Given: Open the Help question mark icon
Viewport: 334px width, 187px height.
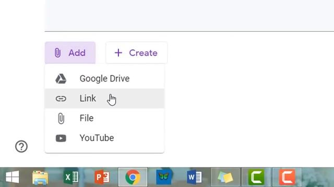Looking at the screenshot, I should (21, 146).
